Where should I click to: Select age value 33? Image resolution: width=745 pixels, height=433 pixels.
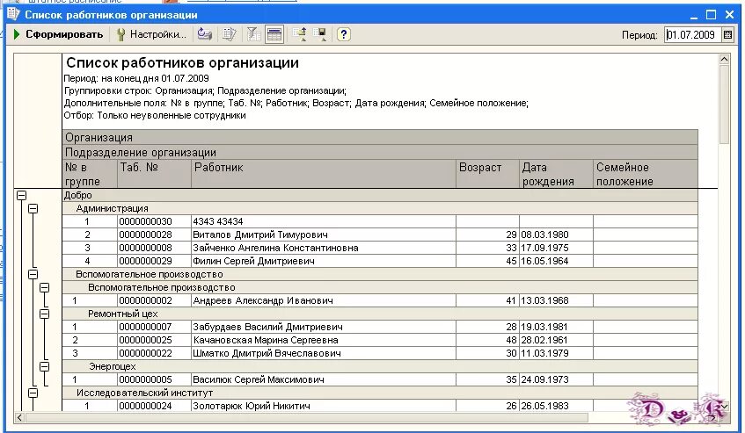tap(511, 248)
